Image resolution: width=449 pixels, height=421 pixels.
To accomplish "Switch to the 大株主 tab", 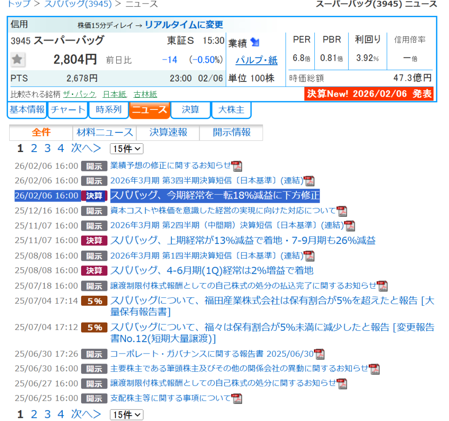I will [231, 110].
